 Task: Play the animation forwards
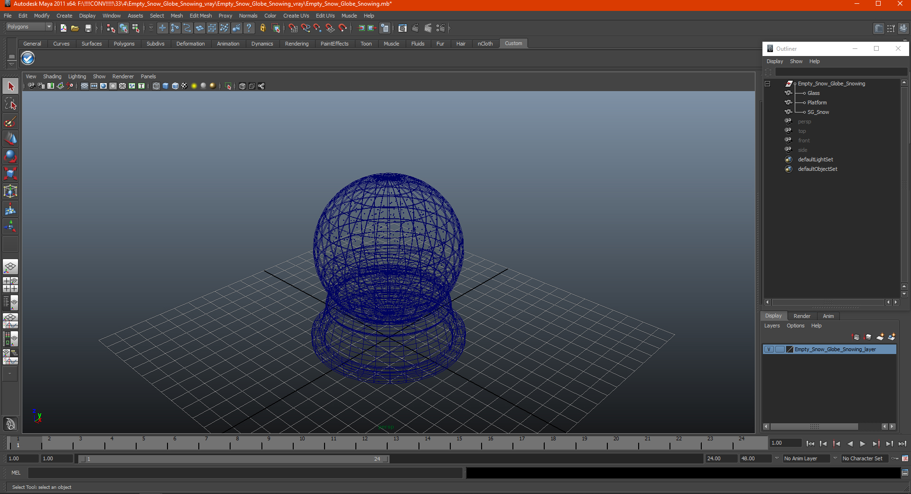pos(863,444)
